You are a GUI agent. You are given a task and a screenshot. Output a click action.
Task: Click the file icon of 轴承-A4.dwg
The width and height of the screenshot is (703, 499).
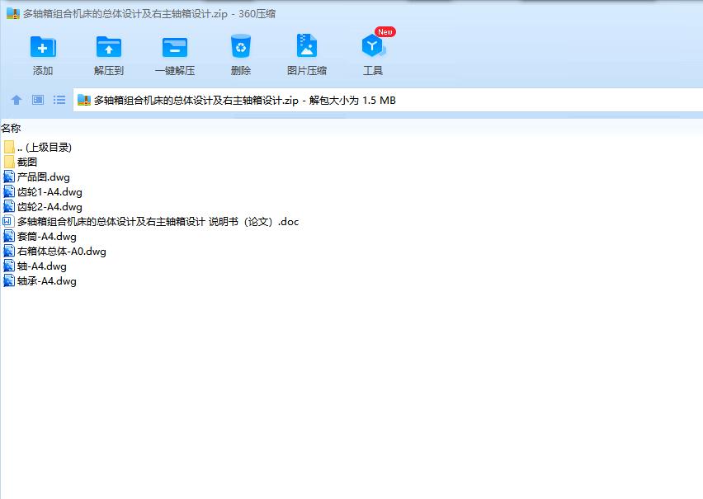[x=9, y=280]
